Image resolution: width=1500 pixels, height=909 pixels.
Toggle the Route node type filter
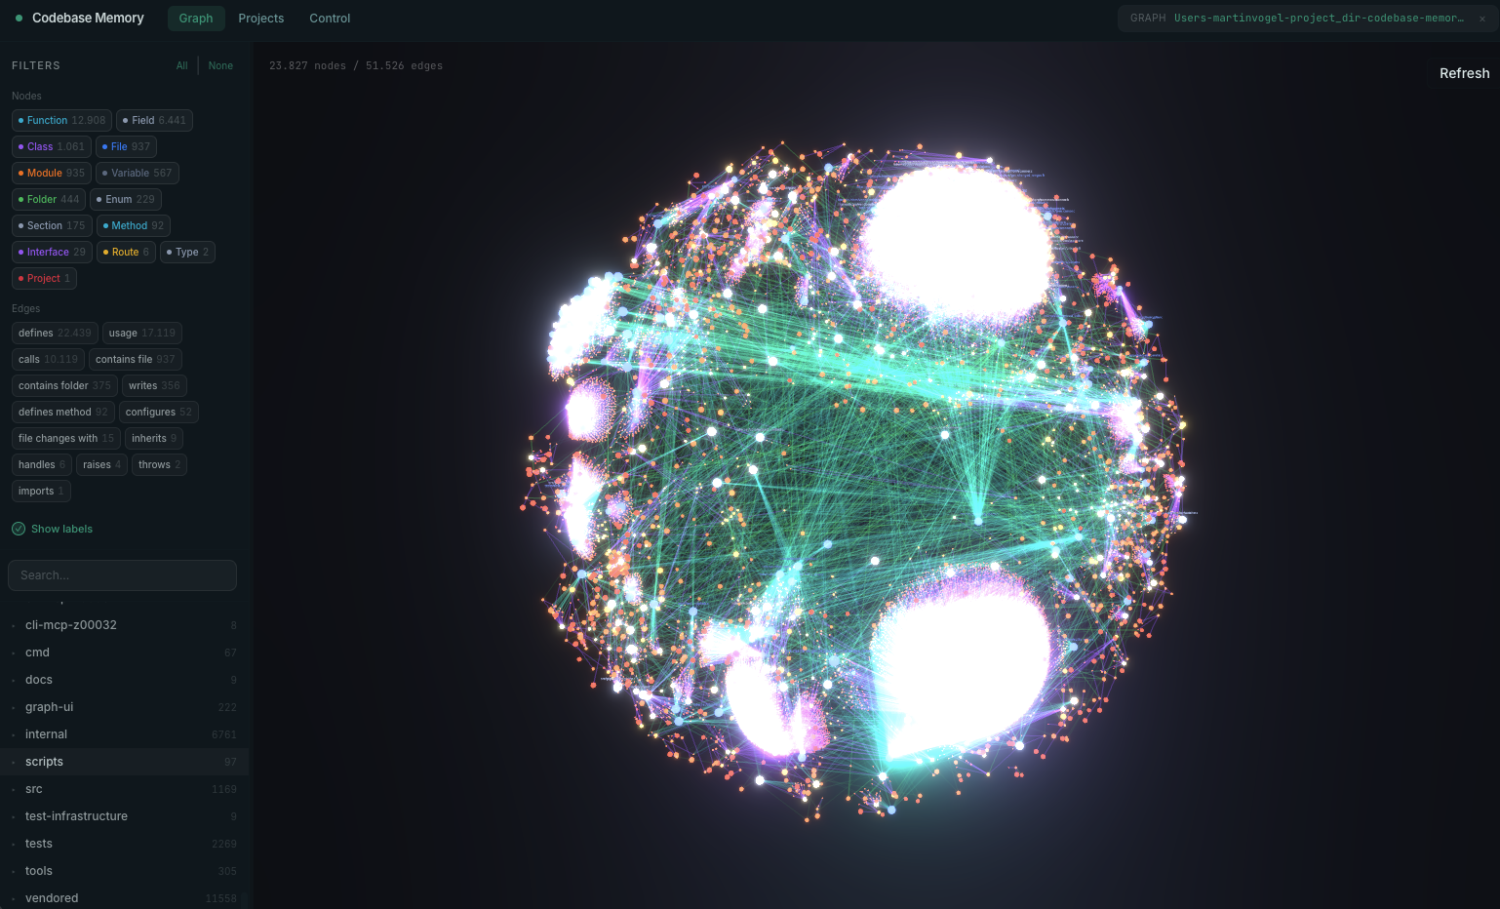[x=125, y=252]
